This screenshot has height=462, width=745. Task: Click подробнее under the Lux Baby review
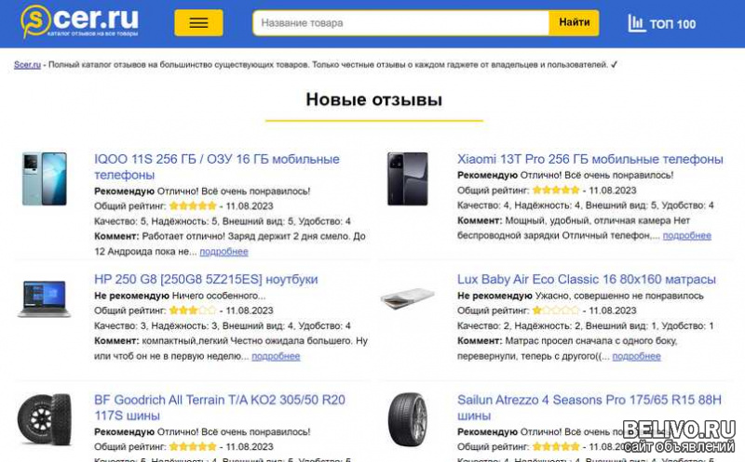tap(636, 356)
